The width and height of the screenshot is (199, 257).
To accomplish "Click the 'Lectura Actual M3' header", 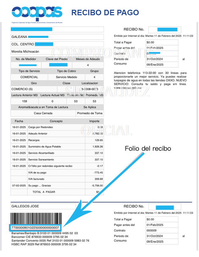I will (x=52, y=95).
